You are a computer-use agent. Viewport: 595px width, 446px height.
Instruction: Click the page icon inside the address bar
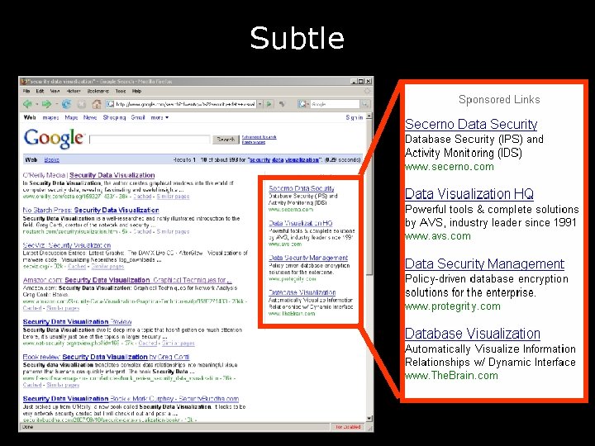(110, 104)
